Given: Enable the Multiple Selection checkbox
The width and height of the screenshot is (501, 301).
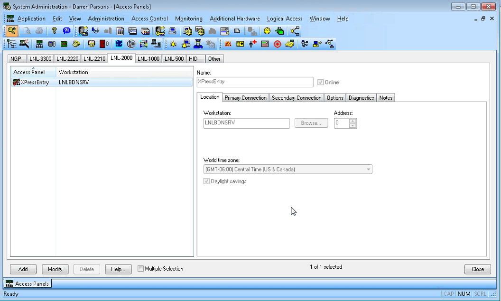Looking at the screenshot, I should 140,269.
